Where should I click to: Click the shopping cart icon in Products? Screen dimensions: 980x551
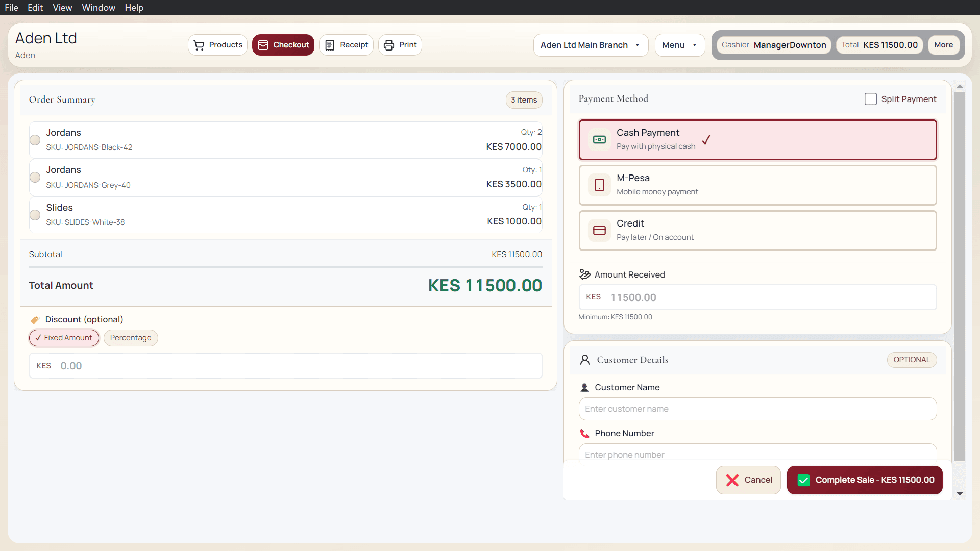click(199, 45)
